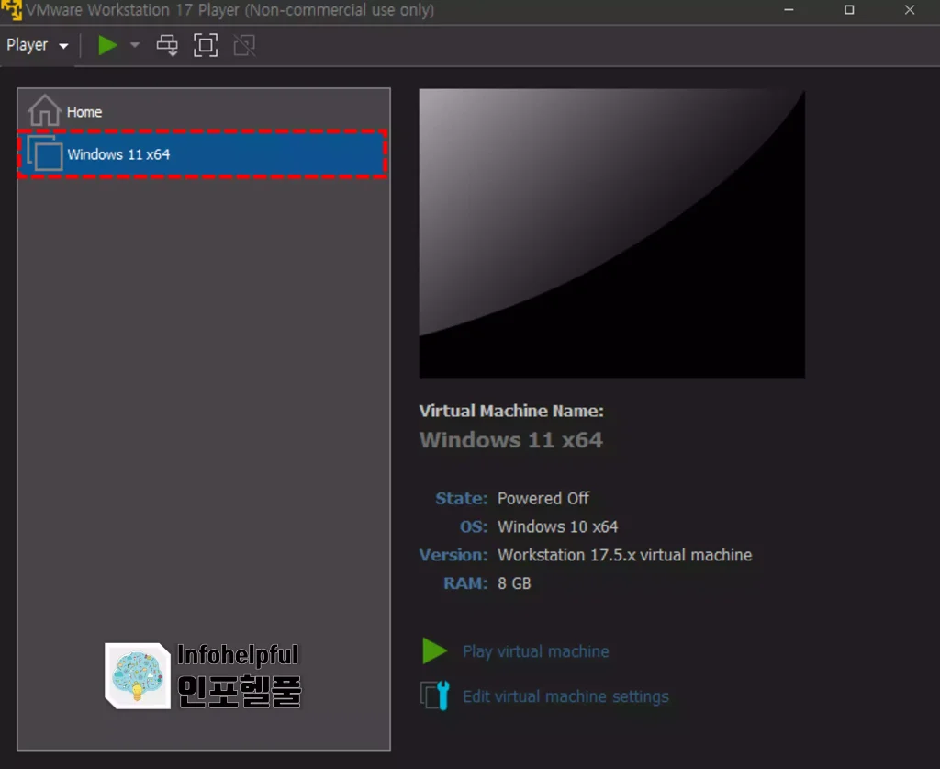Screen dimensions: 940x769
Task: Click the green power on toolbar button
Action: (x=107, y=45)
